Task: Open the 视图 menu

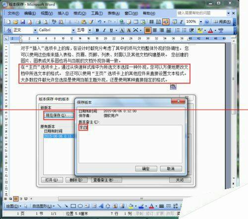Action: tap(47, 13)
